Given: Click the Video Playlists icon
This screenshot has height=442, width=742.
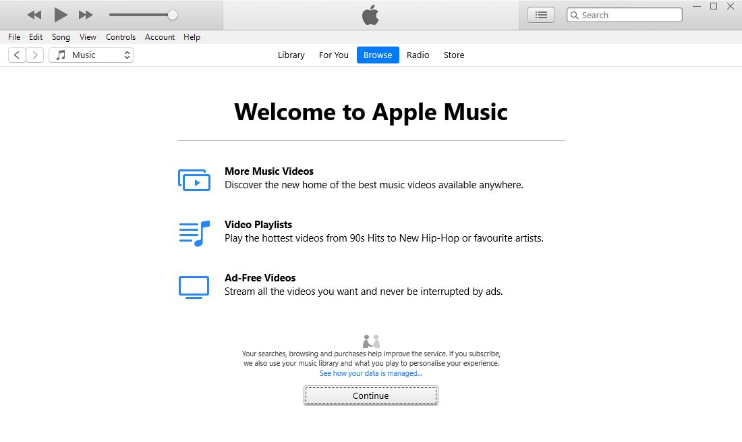Looking at the screenshot, I should click(x=194, y=233).
